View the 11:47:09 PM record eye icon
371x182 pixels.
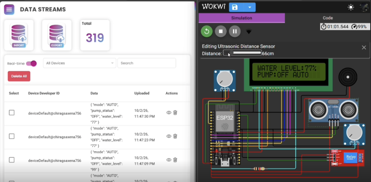point(169,160)
